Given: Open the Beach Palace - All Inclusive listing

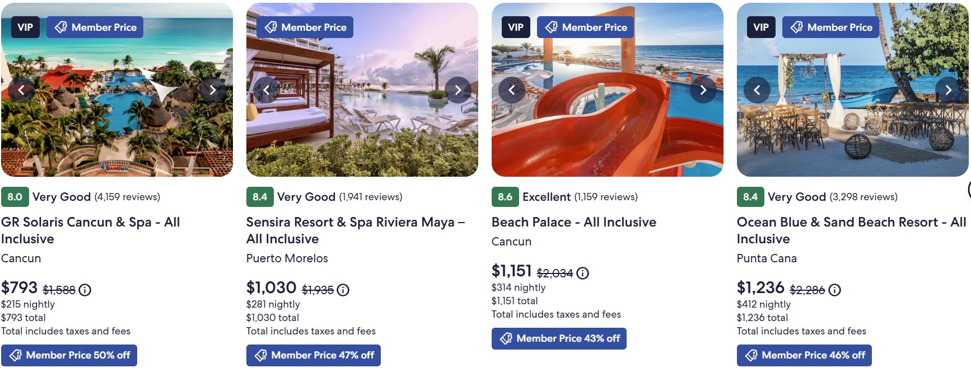Looking at the screenshot, I should [573, 222].
